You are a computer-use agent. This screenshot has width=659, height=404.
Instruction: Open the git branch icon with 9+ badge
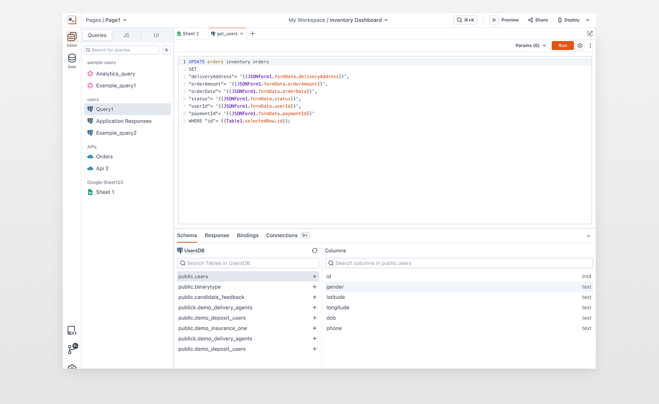pos(73,349)
